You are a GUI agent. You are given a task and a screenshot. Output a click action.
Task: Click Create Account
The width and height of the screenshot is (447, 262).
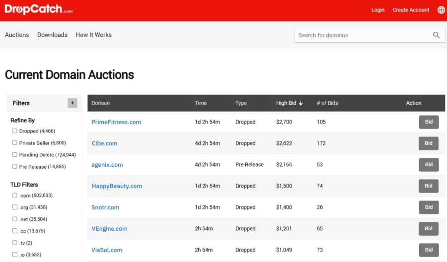[x=411, y=10]
